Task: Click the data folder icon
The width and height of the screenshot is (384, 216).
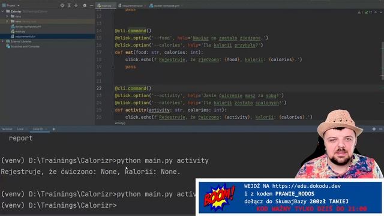Action: [x=13, y=16]
